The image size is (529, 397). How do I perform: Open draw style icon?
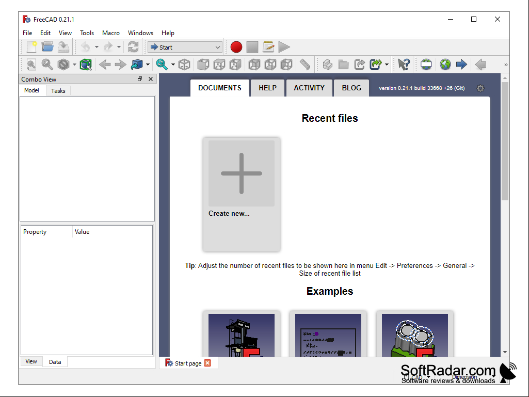click(63, 65)
